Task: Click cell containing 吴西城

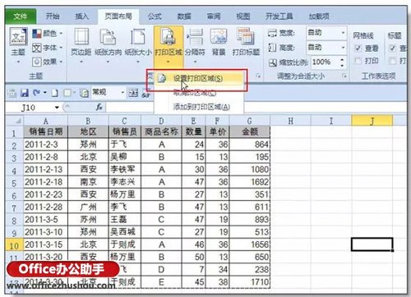Action: point(124,232)
